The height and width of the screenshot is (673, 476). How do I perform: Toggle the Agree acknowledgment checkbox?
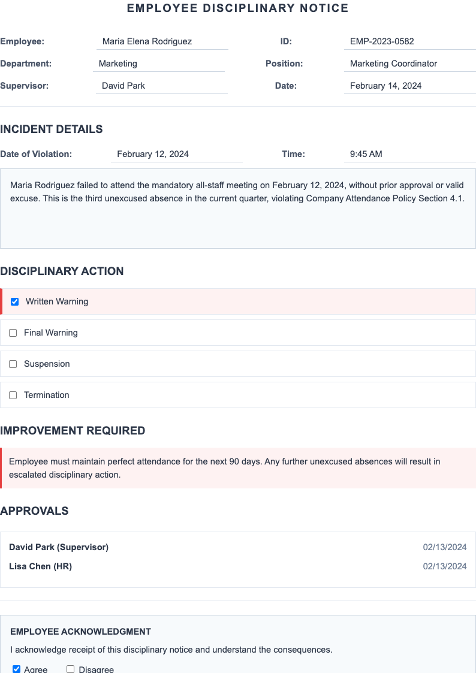point(16,669)
